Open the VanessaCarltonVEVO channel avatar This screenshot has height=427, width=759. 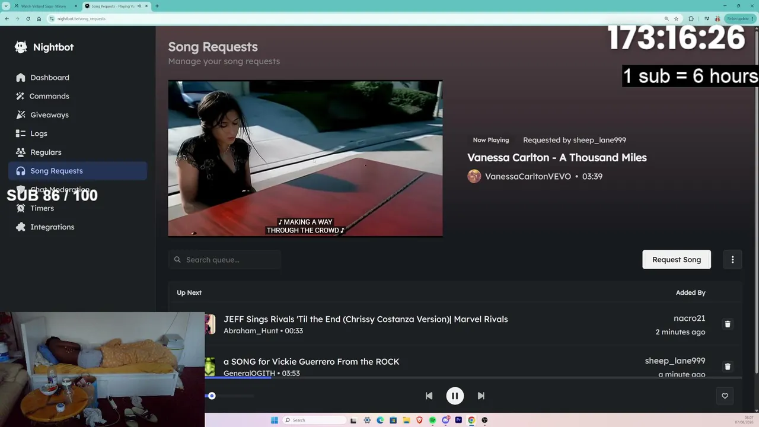click(x=474, y=176)
